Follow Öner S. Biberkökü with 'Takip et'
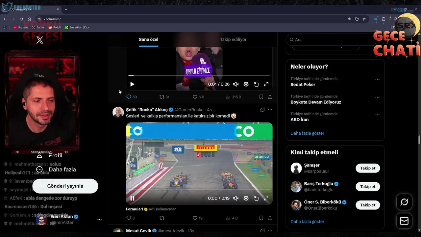 [x=368, y=205]
